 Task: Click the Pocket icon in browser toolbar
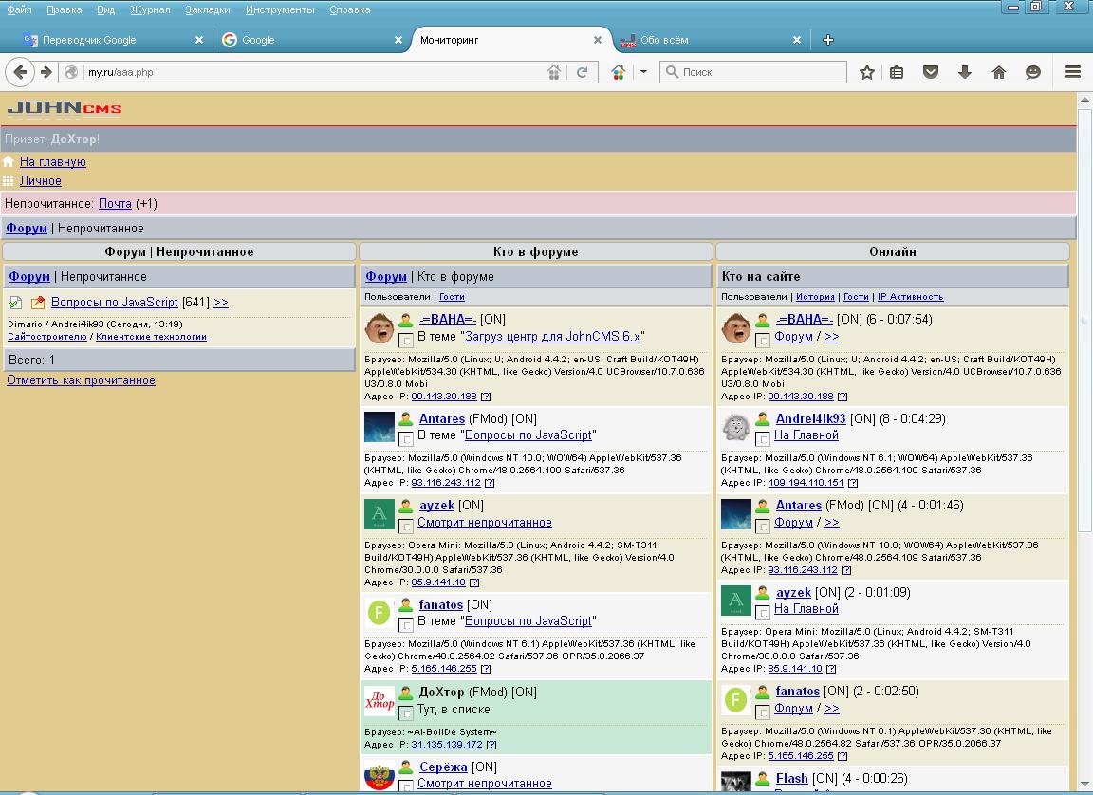click(932, 72)
